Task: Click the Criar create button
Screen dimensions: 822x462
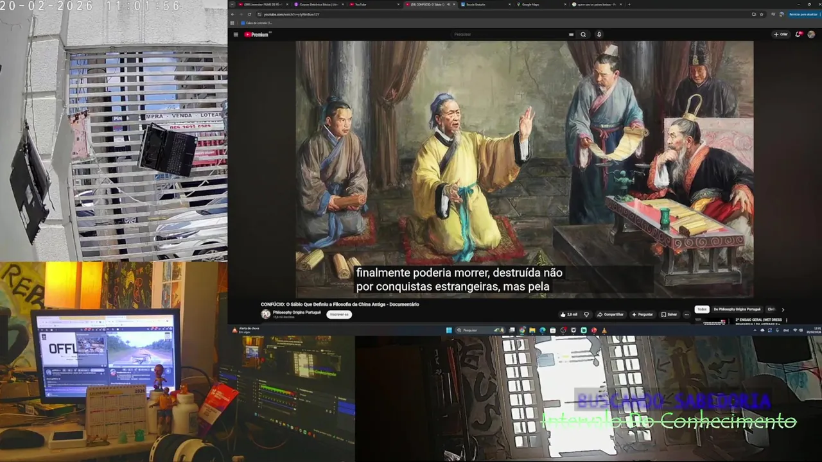Action: 780,35
